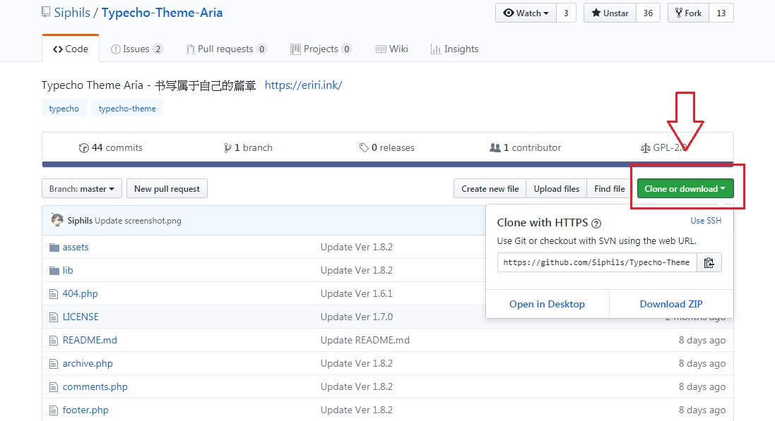View the stargazers count 36
This screenshot has height=421, width=775.
(x=648, y=13)
